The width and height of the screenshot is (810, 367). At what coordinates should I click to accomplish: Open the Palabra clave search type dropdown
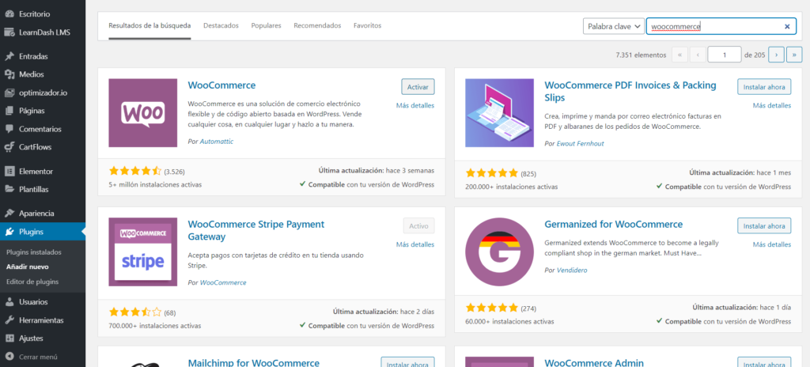click(614, 26)
